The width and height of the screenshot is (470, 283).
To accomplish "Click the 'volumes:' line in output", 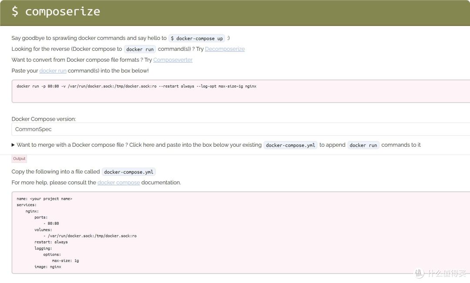I will pyautogui.click(x=43, y=230).
